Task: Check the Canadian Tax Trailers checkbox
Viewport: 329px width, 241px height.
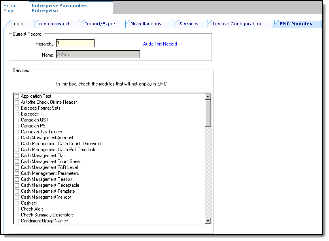Action: (17, 132)
